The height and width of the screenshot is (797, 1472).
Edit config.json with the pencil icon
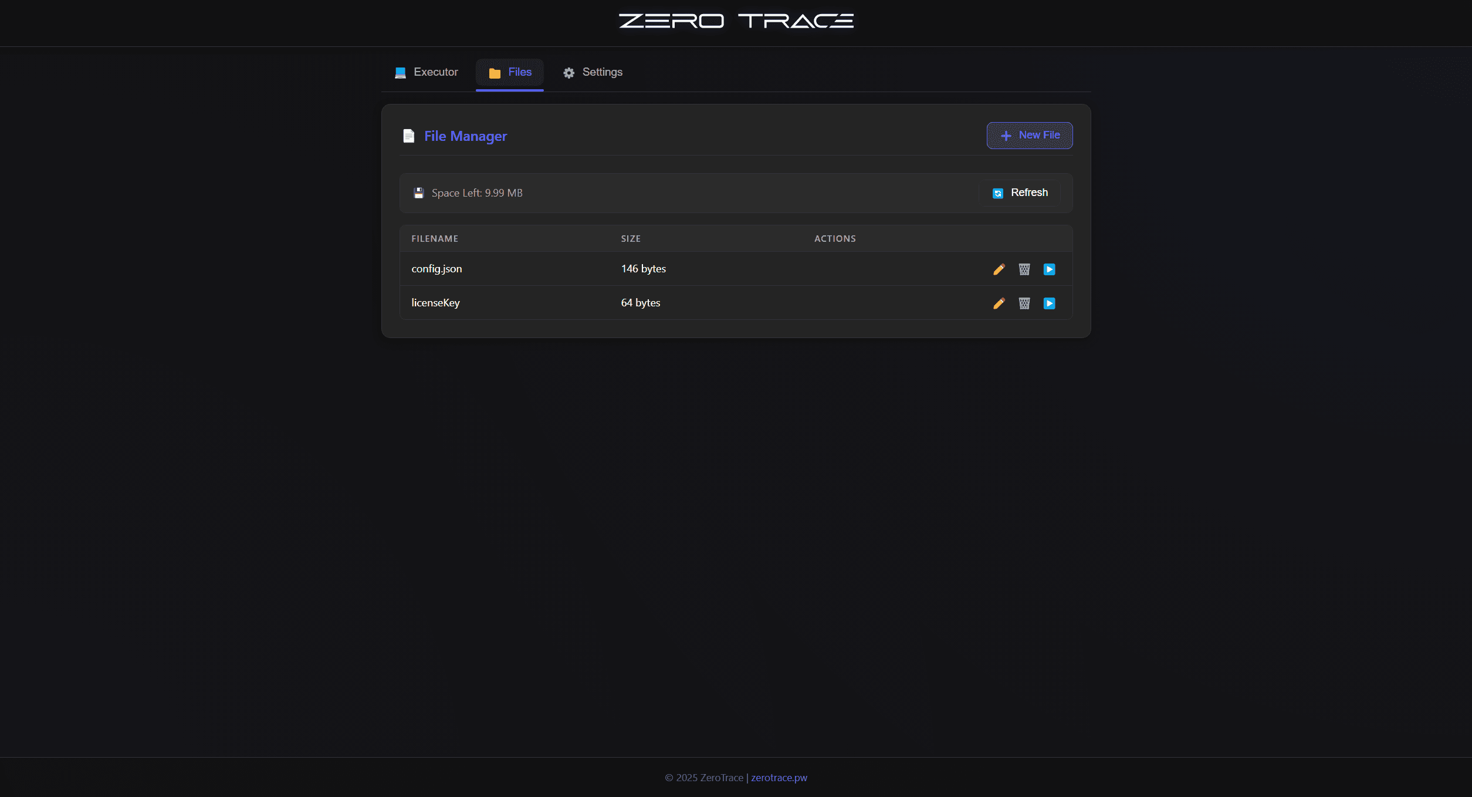point(999,269)
